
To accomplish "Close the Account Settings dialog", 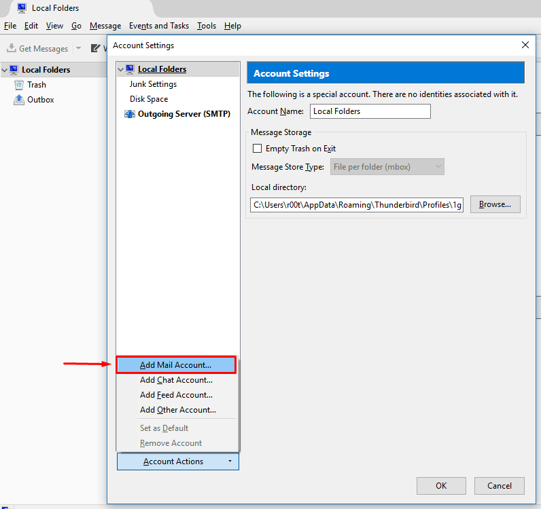I will point(525,45).
